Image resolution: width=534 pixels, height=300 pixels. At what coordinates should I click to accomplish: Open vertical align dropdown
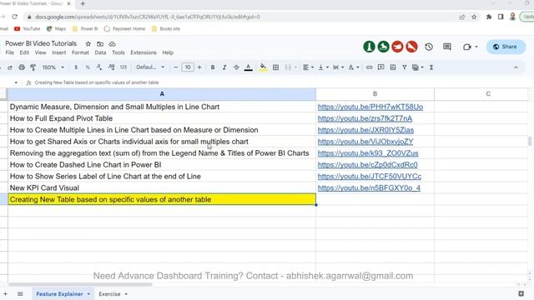[x=323, y=67]
